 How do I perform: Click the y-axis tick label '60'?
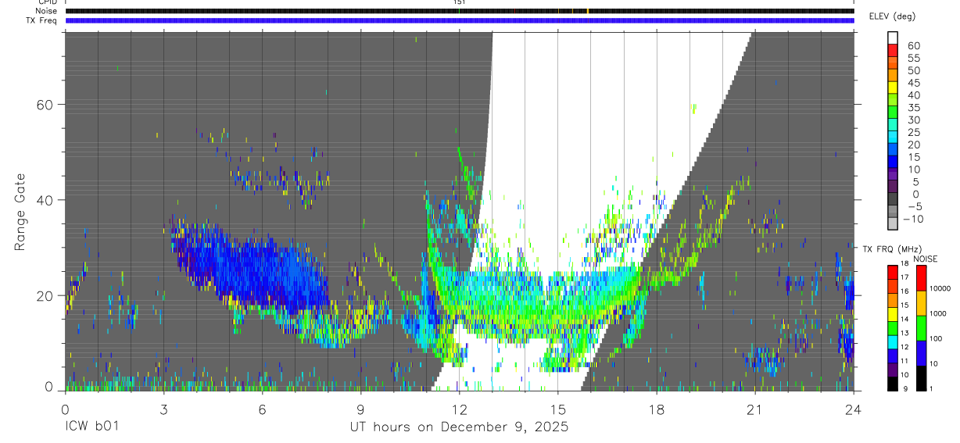tap(46, 105)
